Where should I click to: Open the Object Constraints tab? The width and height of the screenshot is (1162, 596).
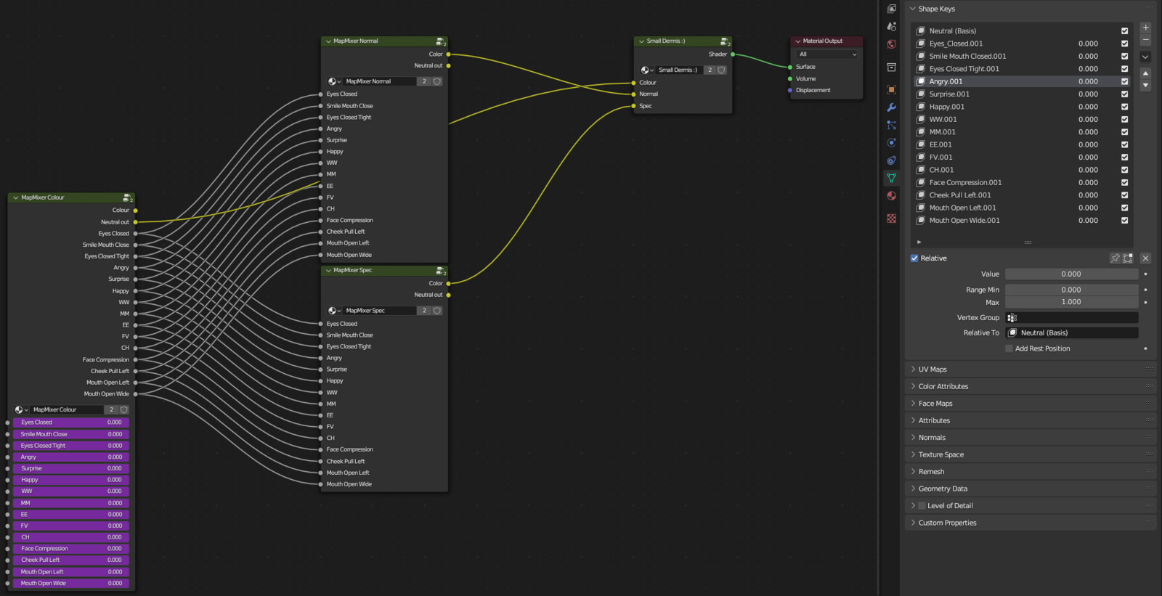(x=891, y=160)
